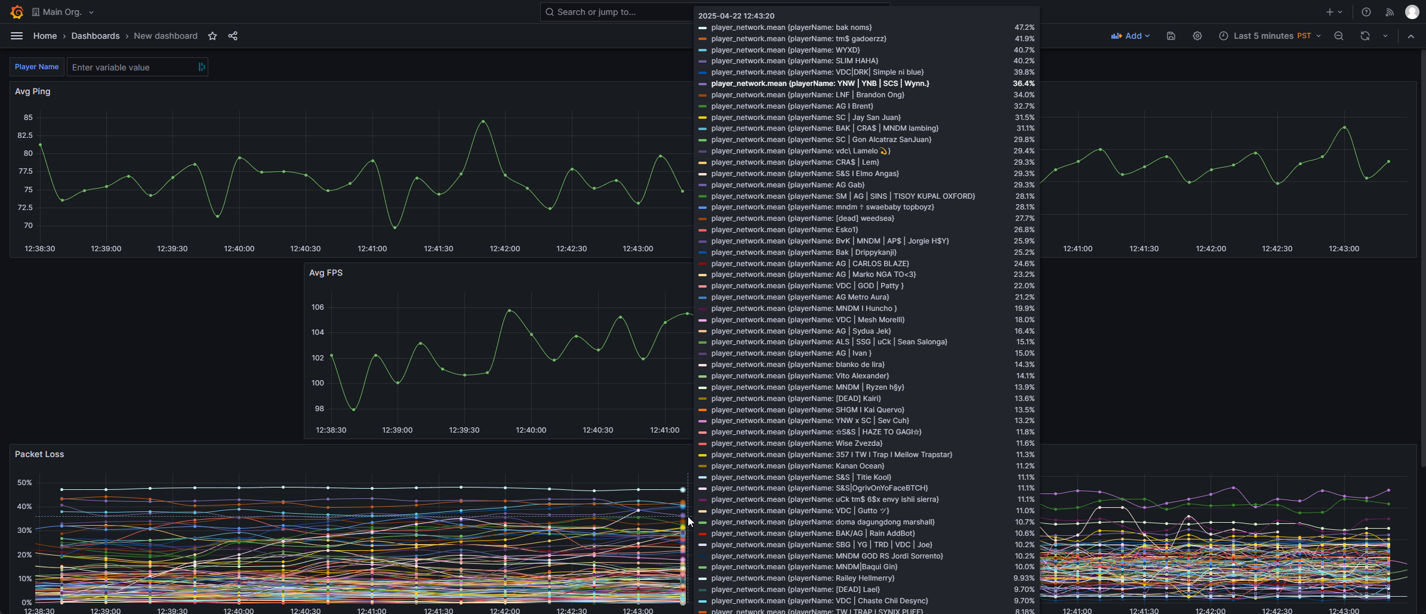Expand the auto-refresh interval dropdown

click(x=1385, y=36)
